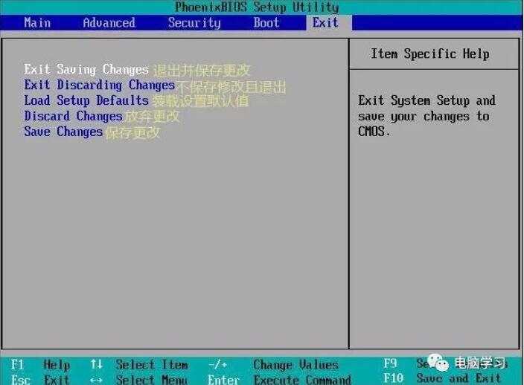Viewport: 524px width, 385px height.
Task: Click the up-down arrows Select Item icon
Action: click(96, 364)
